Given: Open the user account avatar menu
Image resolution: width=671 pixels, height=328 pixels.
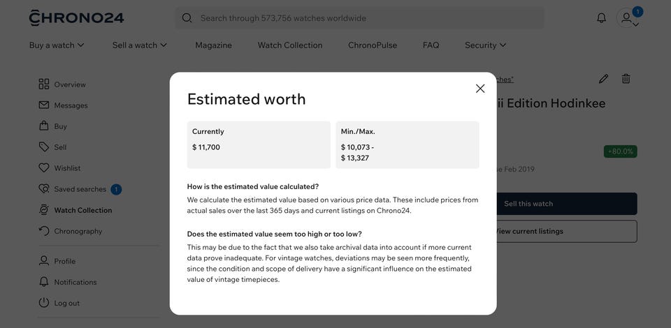Looking at the screenshot, I should tap(627, 19).
